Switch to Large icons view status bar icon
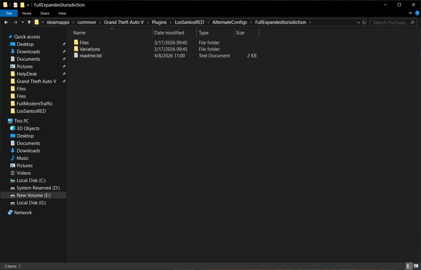The width and height of the screenshot is (421, 270). coord(416,266)
